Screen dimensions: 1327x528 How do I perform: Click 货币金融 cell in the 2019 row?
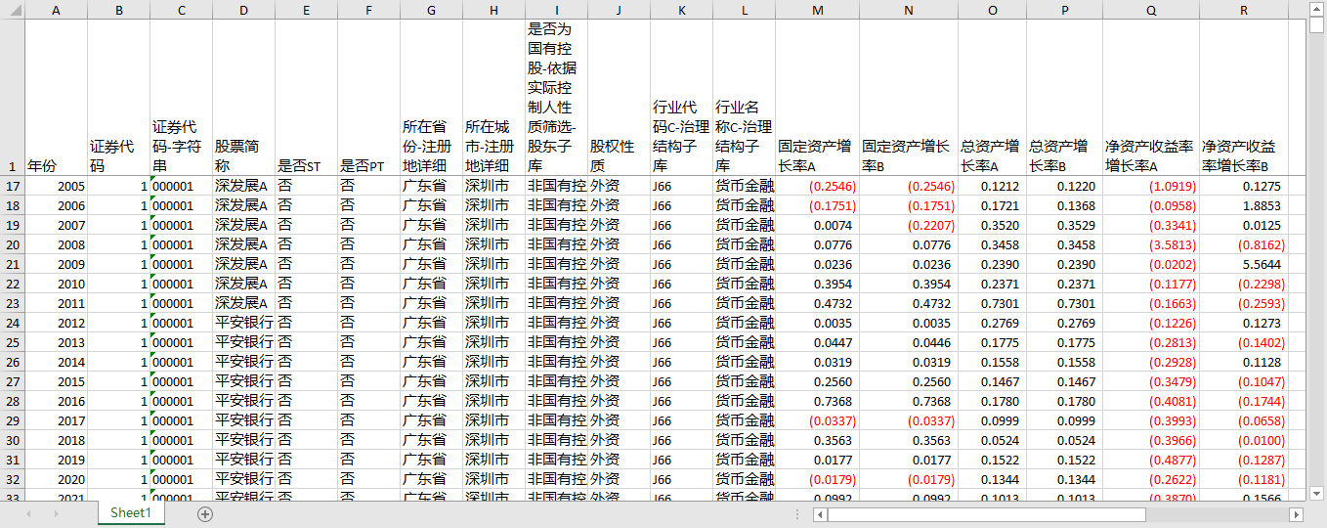click(744, 460)
